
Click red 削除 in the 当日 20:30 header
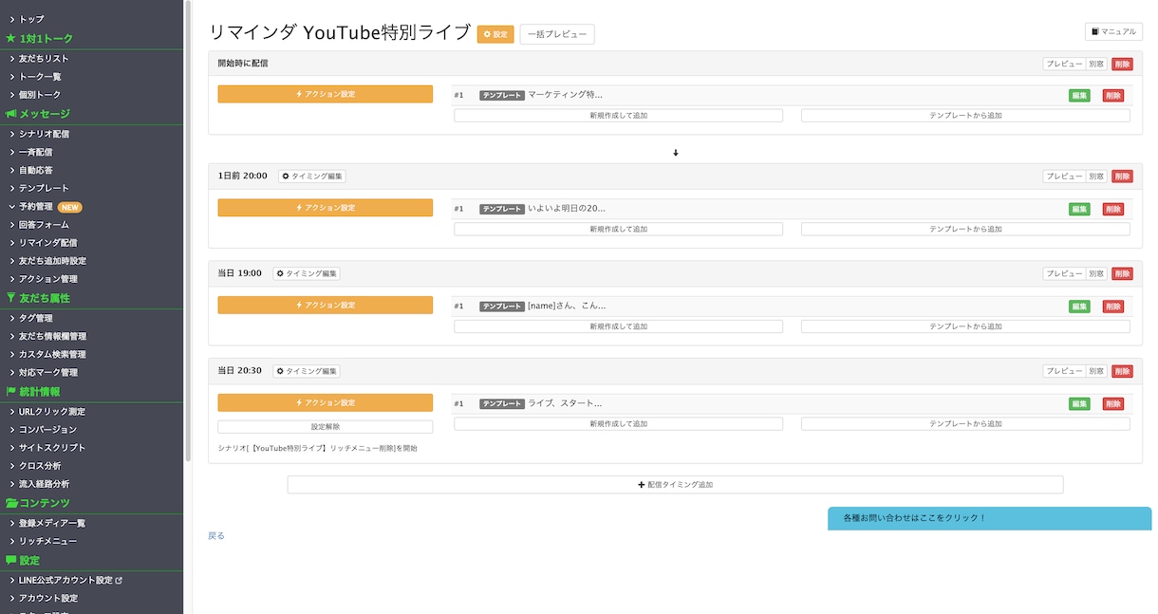[x=1122, y=371]
